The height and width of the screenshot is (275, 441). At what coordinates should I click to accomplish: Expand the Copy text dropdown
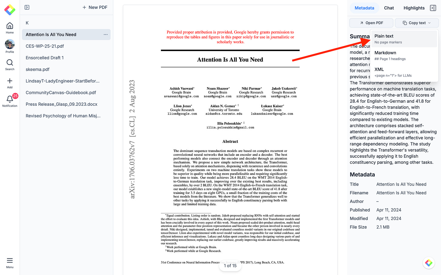point(417,23)
